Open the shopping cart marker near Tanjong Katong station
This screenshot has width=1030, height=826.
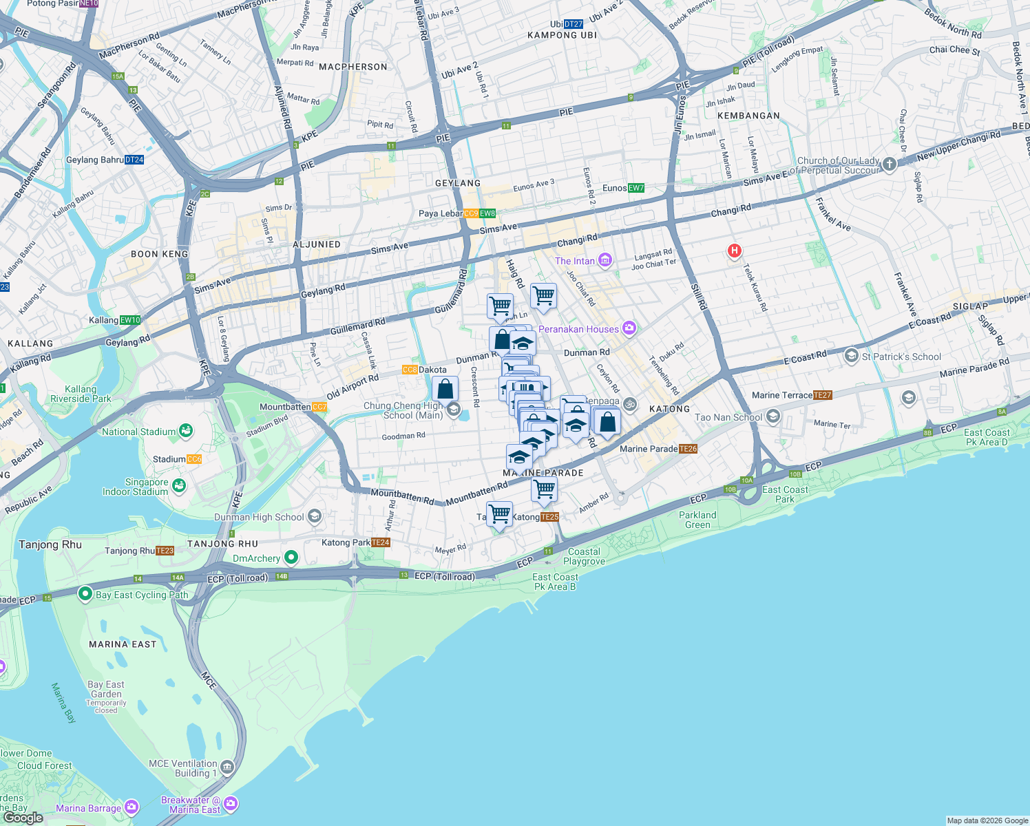point(499,514)
